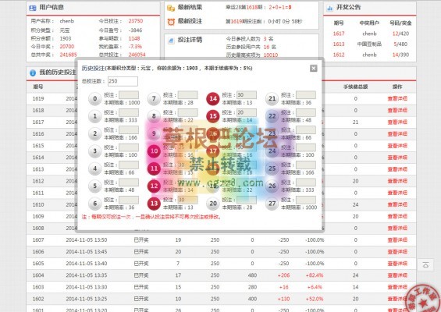Image resolution: width=441 pixels, height=312 pixels.
Task: Select red number ball 10
Action: point(154,151)
